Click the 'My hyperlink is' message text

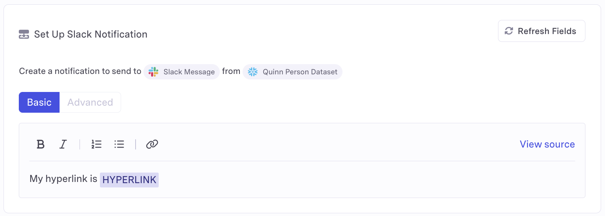pos(63,180)
